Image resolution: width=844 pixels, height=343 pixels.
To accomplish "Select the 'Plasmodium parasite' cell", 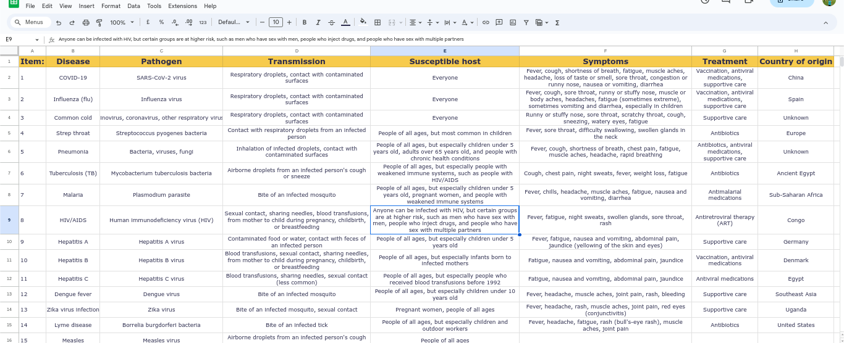I will pyautogui.click(x=161, y=195).
